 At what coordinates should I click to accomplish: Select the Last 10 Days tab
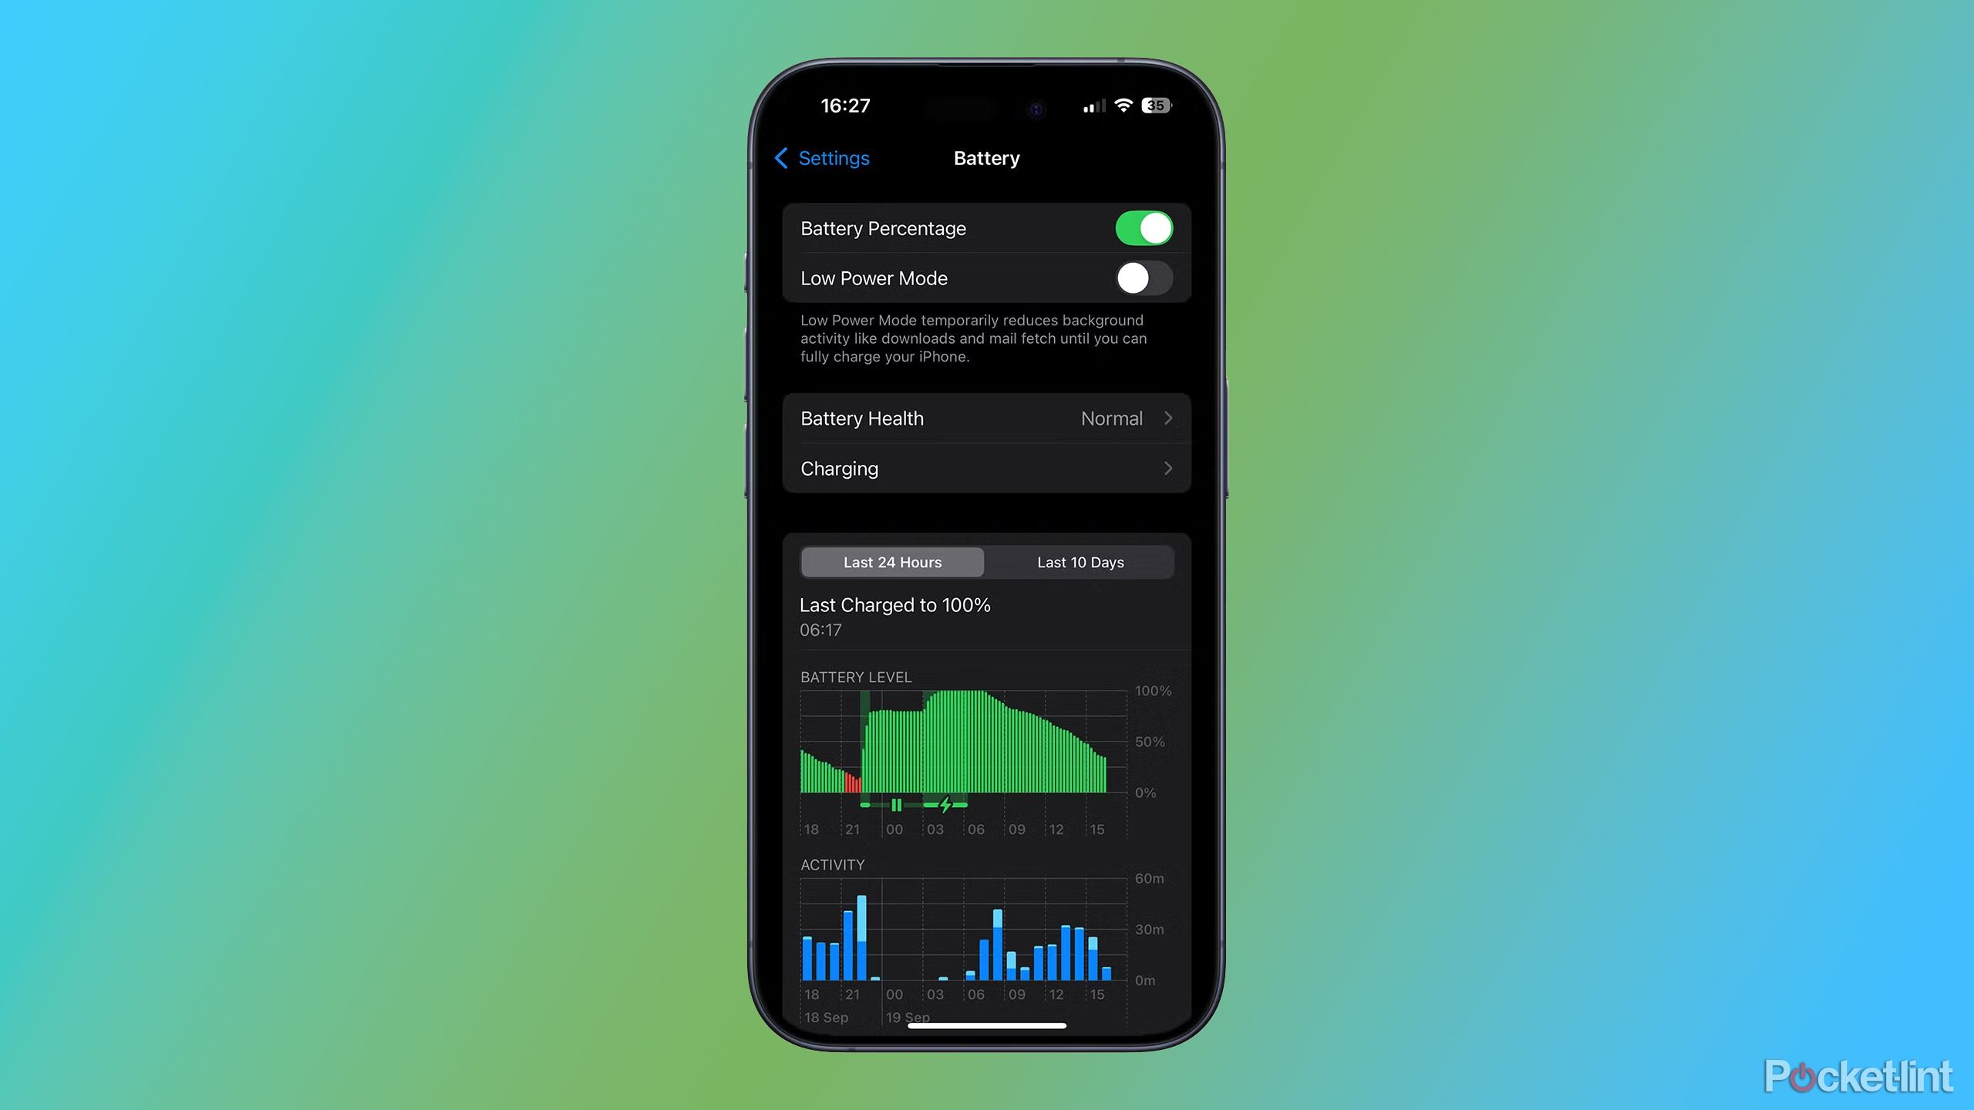tap(1080, 561)
